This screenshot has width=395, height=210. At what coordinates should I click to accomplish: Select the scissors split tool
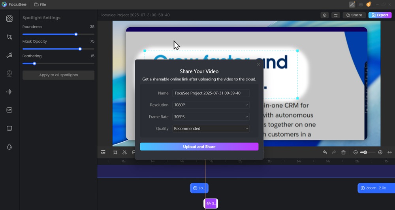tap(124, 152)
